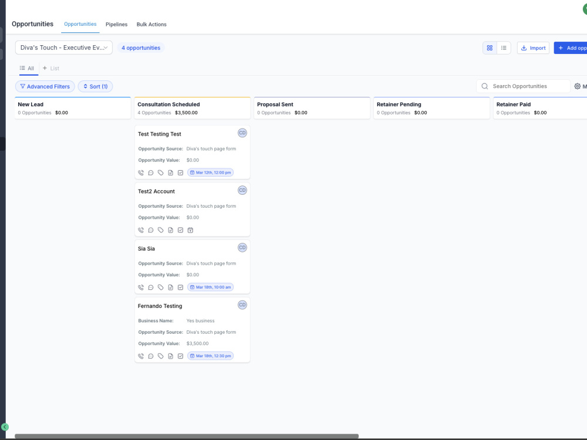Open conversation icon on Sia Sia card
The image size is (587, 440).
click(150, 287)
